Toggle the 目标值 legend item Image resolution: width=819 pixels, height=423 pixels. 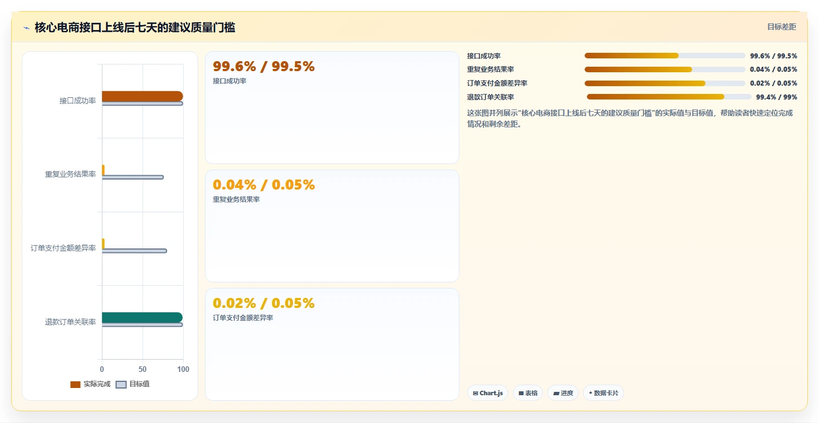133,384
